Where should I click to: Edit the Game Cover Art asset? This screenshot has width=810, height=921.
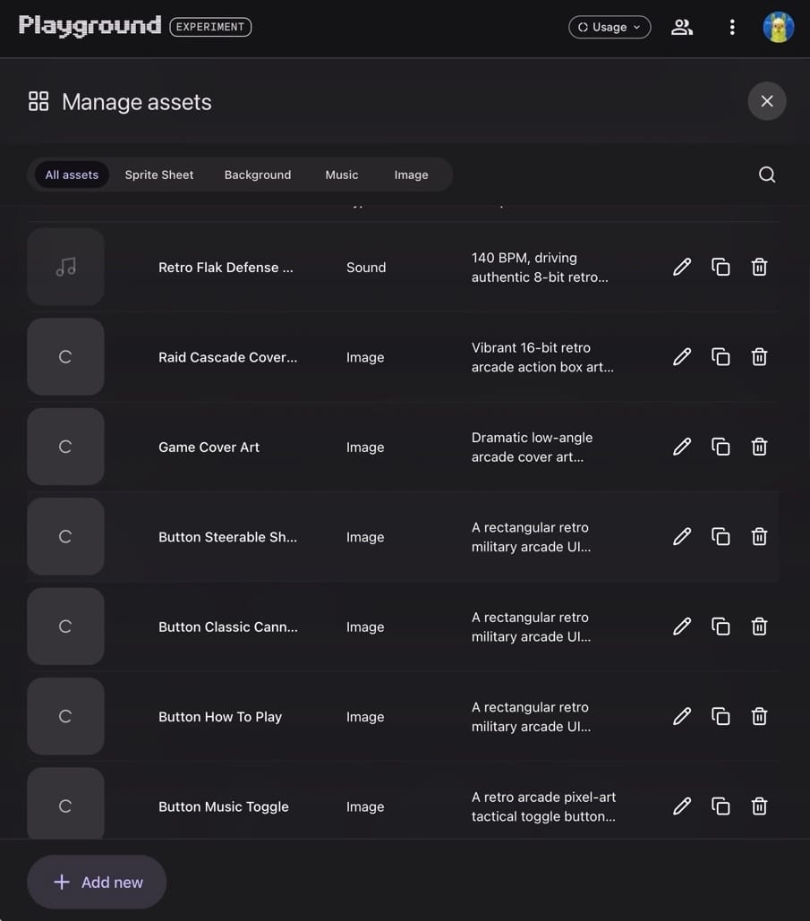click(x=682, y=447)
